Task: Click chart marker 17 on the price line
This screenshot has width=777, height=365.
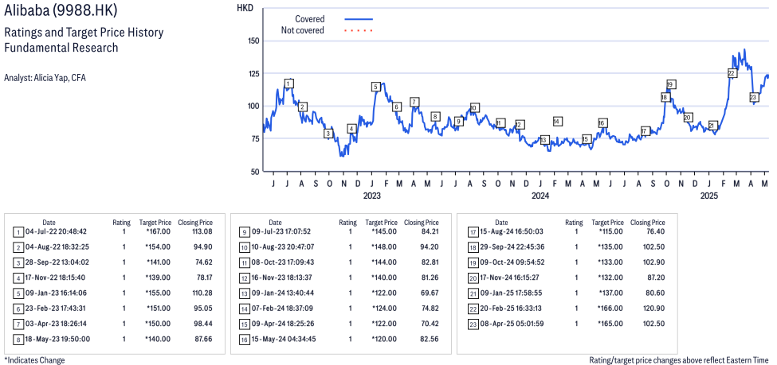Action: 645,131
